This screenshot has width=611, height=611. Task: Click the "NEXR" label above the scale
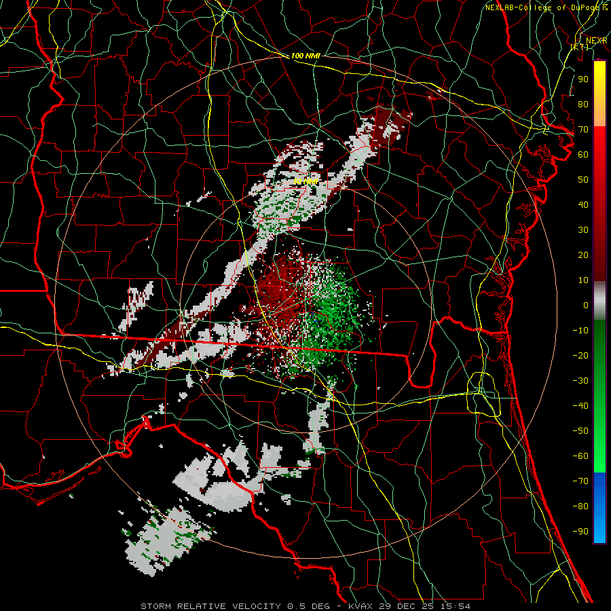pos(596,41)
